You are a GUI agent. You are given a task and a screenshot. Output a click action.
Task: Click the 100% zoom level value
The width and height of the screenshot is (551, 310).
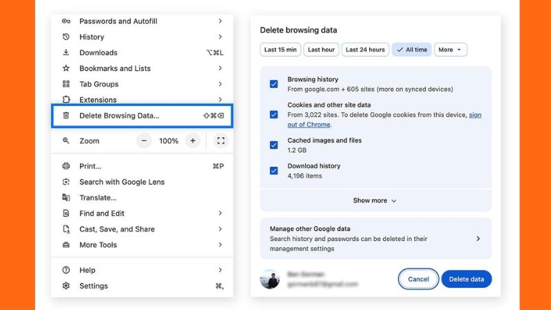[x=169, y=141]
